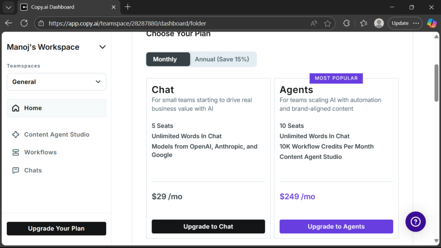Click the Upgrade to Agents button

click(336, 226)
